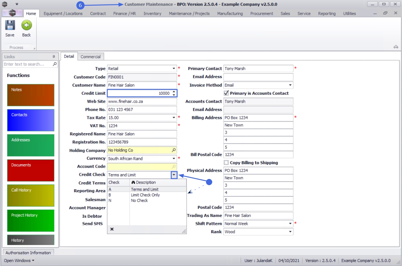Image resolution: width=402 pixels, height=266 pixels.
Task: Click the green Back arrow icon
Action: (27, 25)
